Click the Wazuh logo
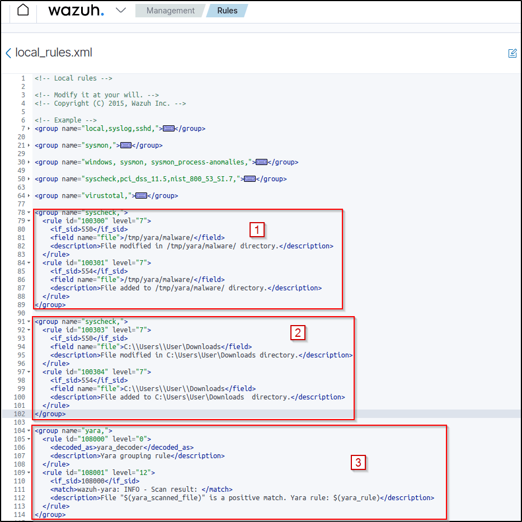Viewport: 522px width, 522px height. tap(76, 11)
